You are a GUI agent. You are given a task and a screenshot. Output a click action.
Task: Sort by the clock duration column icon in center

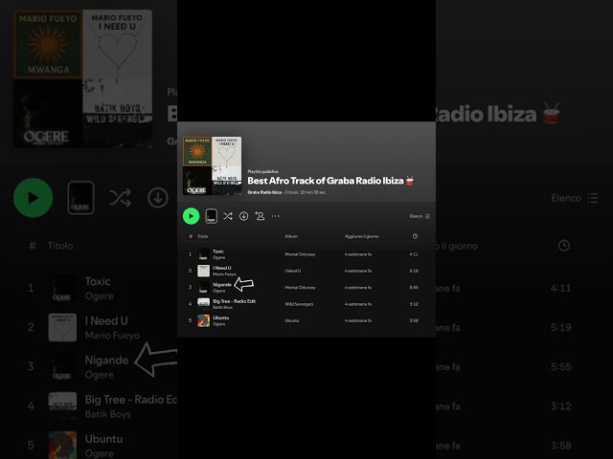coord(415,236)
